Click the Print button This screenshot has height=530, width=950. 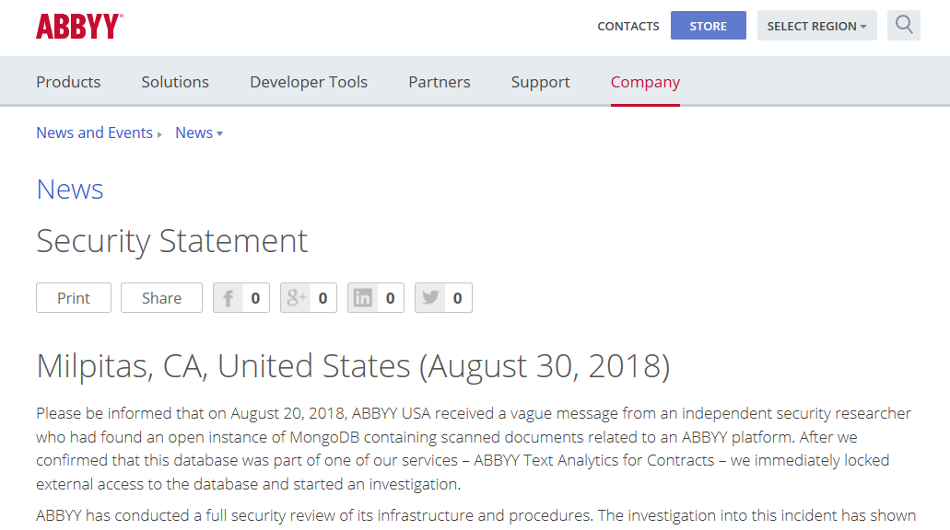(74, 298)
